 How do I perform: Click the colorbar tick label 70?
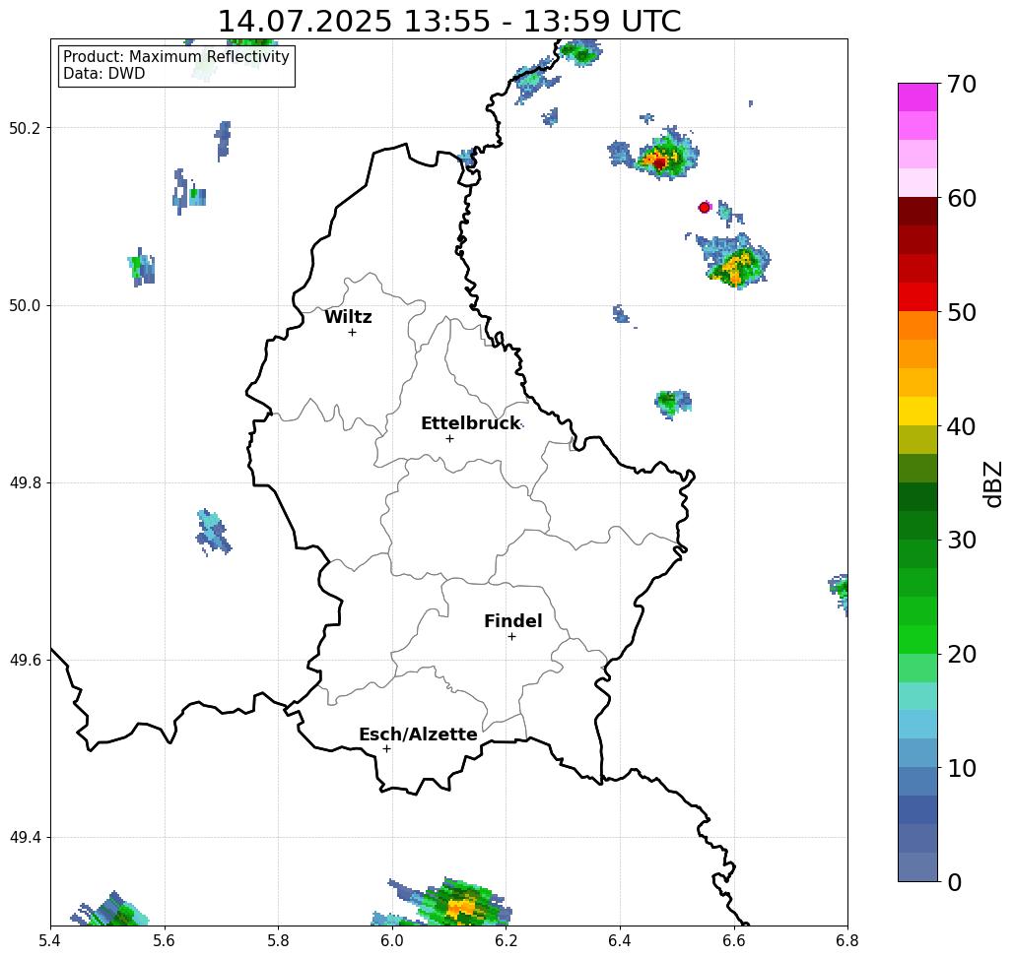(x=962, y=84)
